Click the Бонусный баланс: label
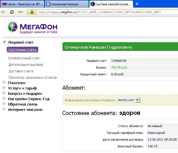 130,146
